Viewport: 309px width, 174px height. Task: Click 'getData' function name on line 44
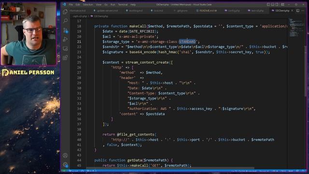134,160
